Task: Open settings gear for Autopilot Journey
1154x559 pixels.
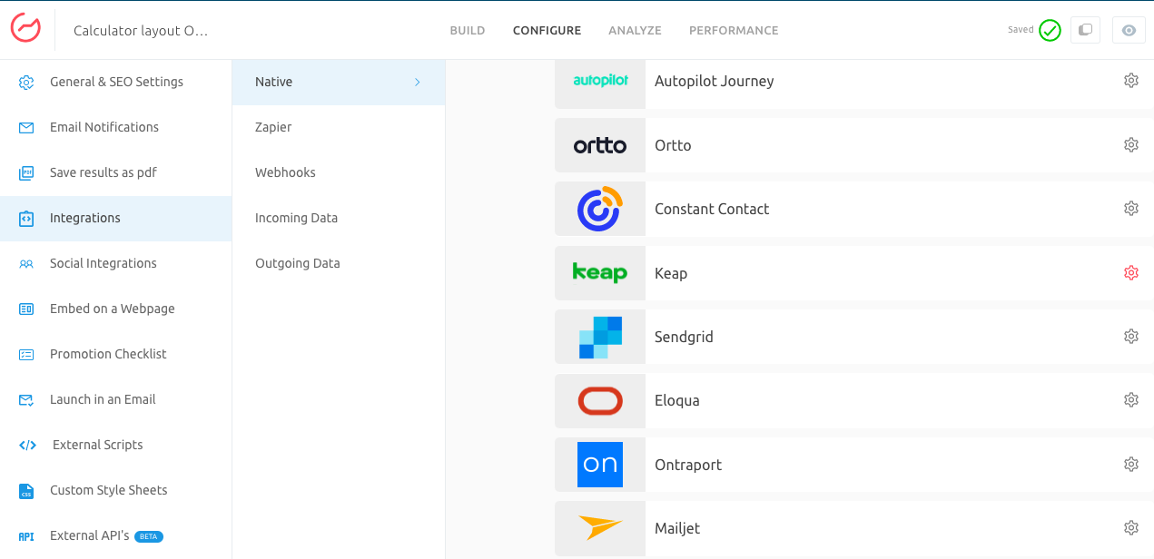Action: pyautogui.click(x=1131, y=81)
